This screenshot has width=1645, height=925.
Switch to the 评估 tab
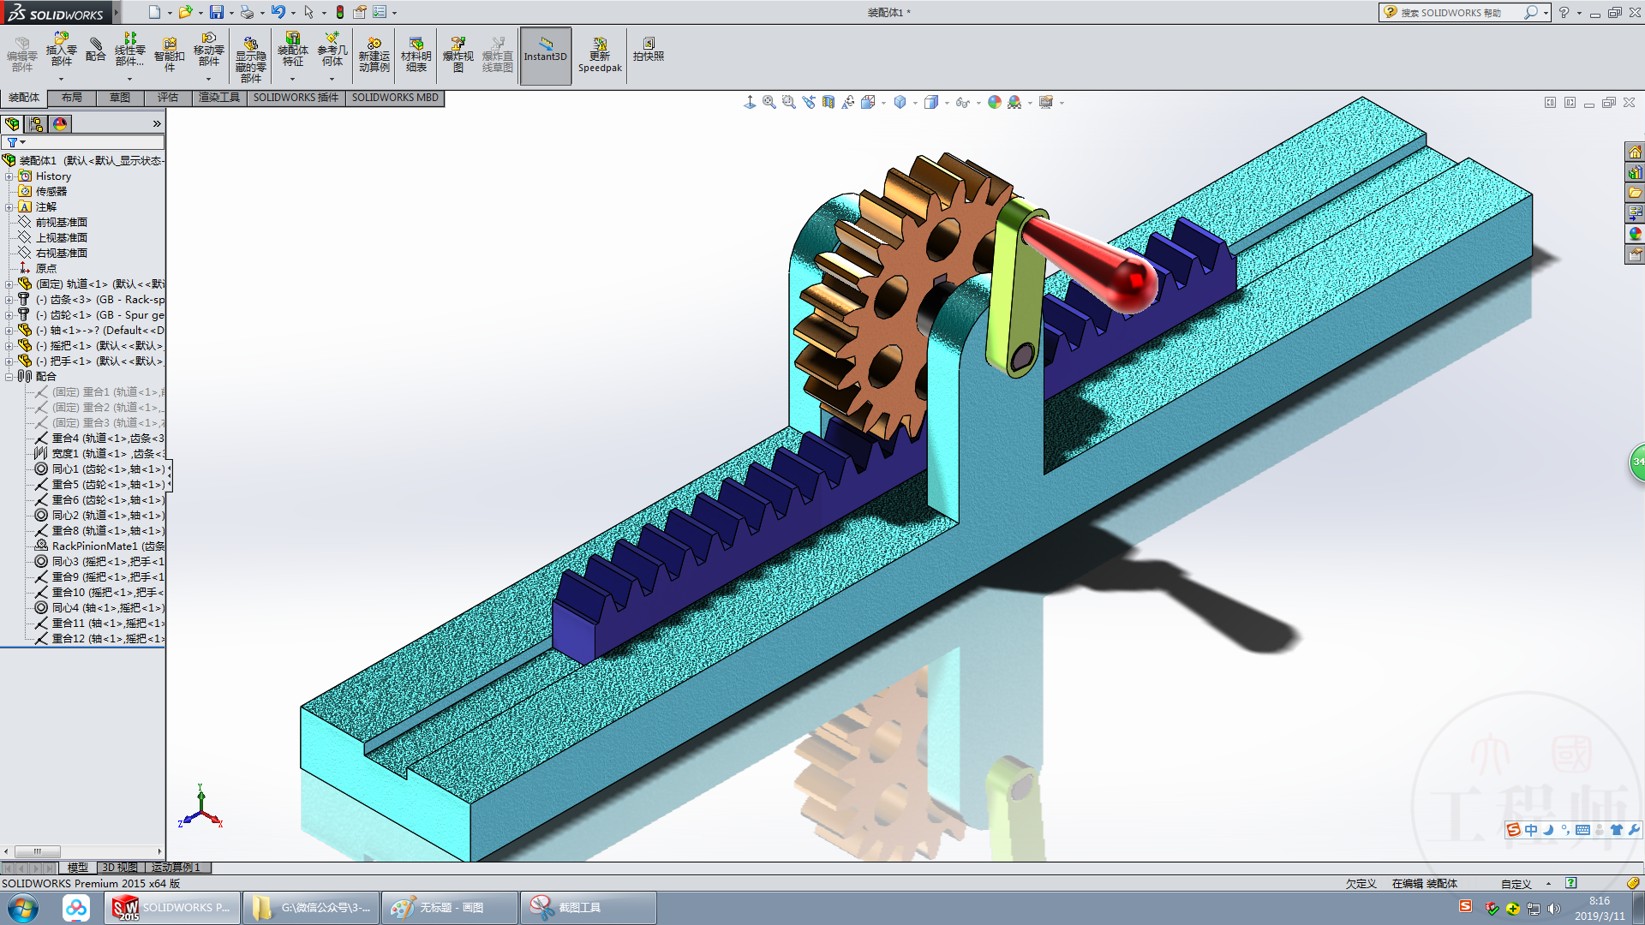point(167,98)
